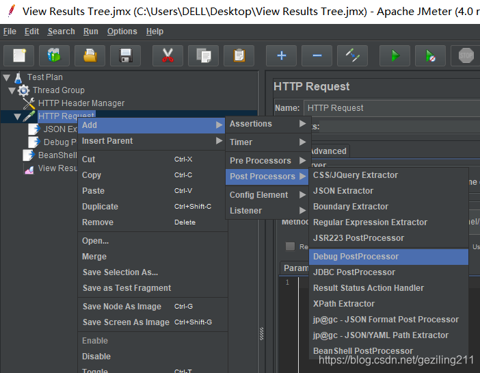Click Merge in the context menu
The image size is (480, 373).
tap(152, 257)
